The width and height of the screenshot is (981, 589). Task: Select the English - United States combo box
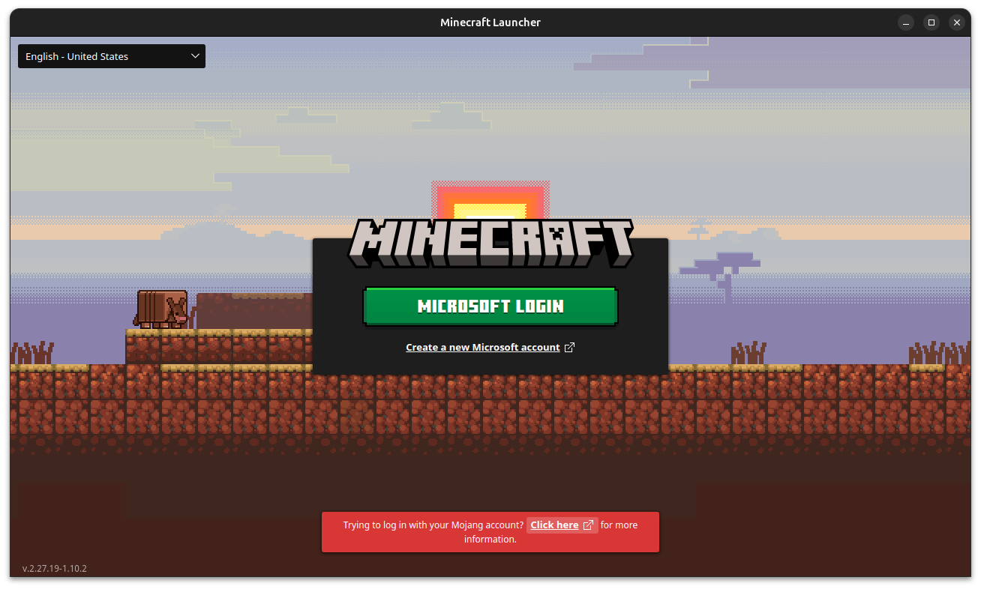111,56
